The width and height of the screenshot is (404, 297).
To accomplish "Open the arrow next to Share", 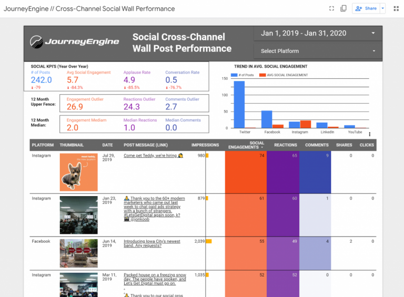I will click(x=382, y=8).
